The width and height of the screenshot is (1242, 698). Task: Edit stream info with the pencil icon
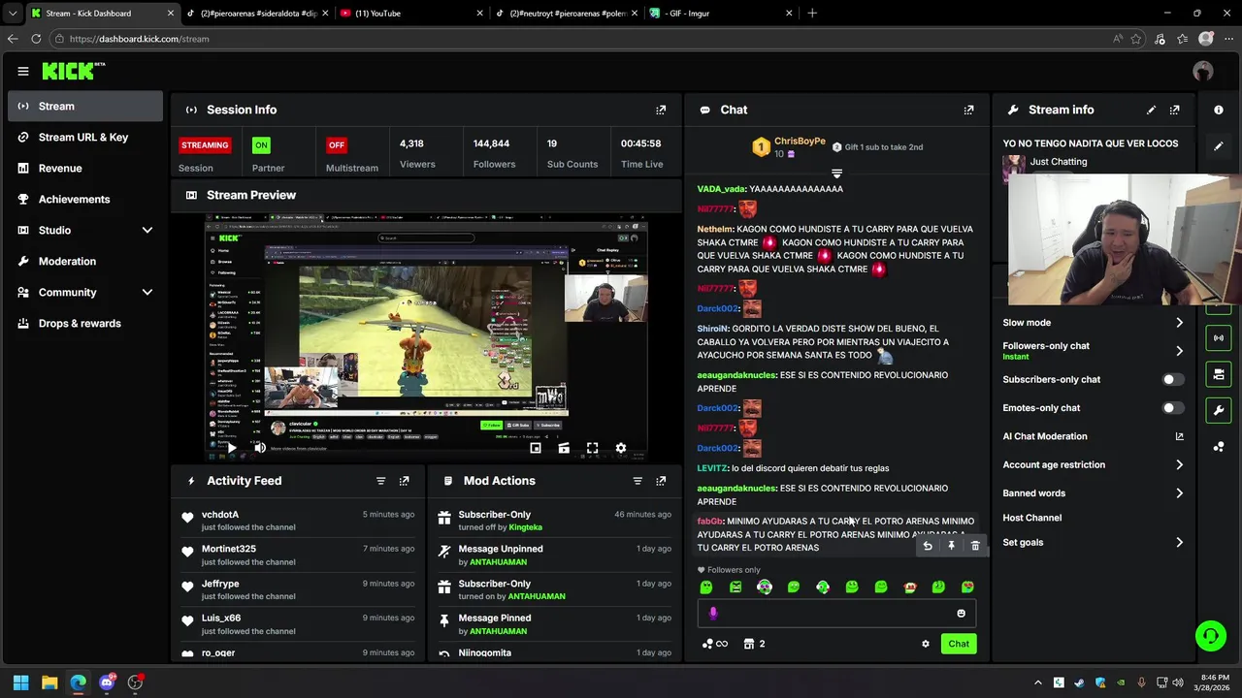[1151, 110]
